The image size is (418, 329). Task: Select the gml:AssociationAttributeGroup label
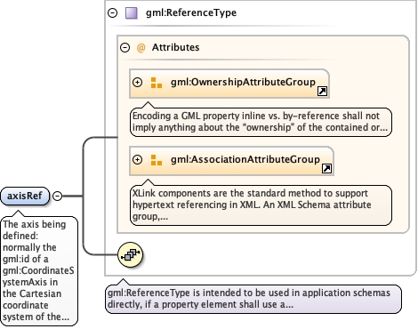(x=245, y=159)
